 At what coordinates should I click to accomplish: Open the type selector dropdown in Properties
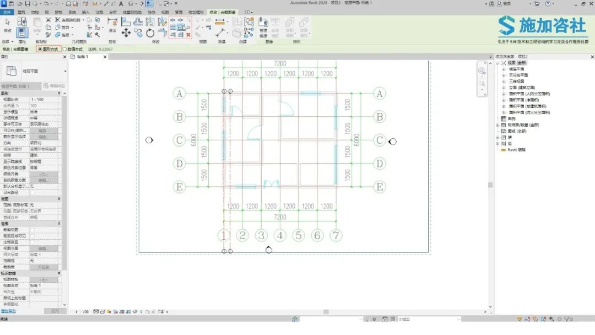coord(65,71)
